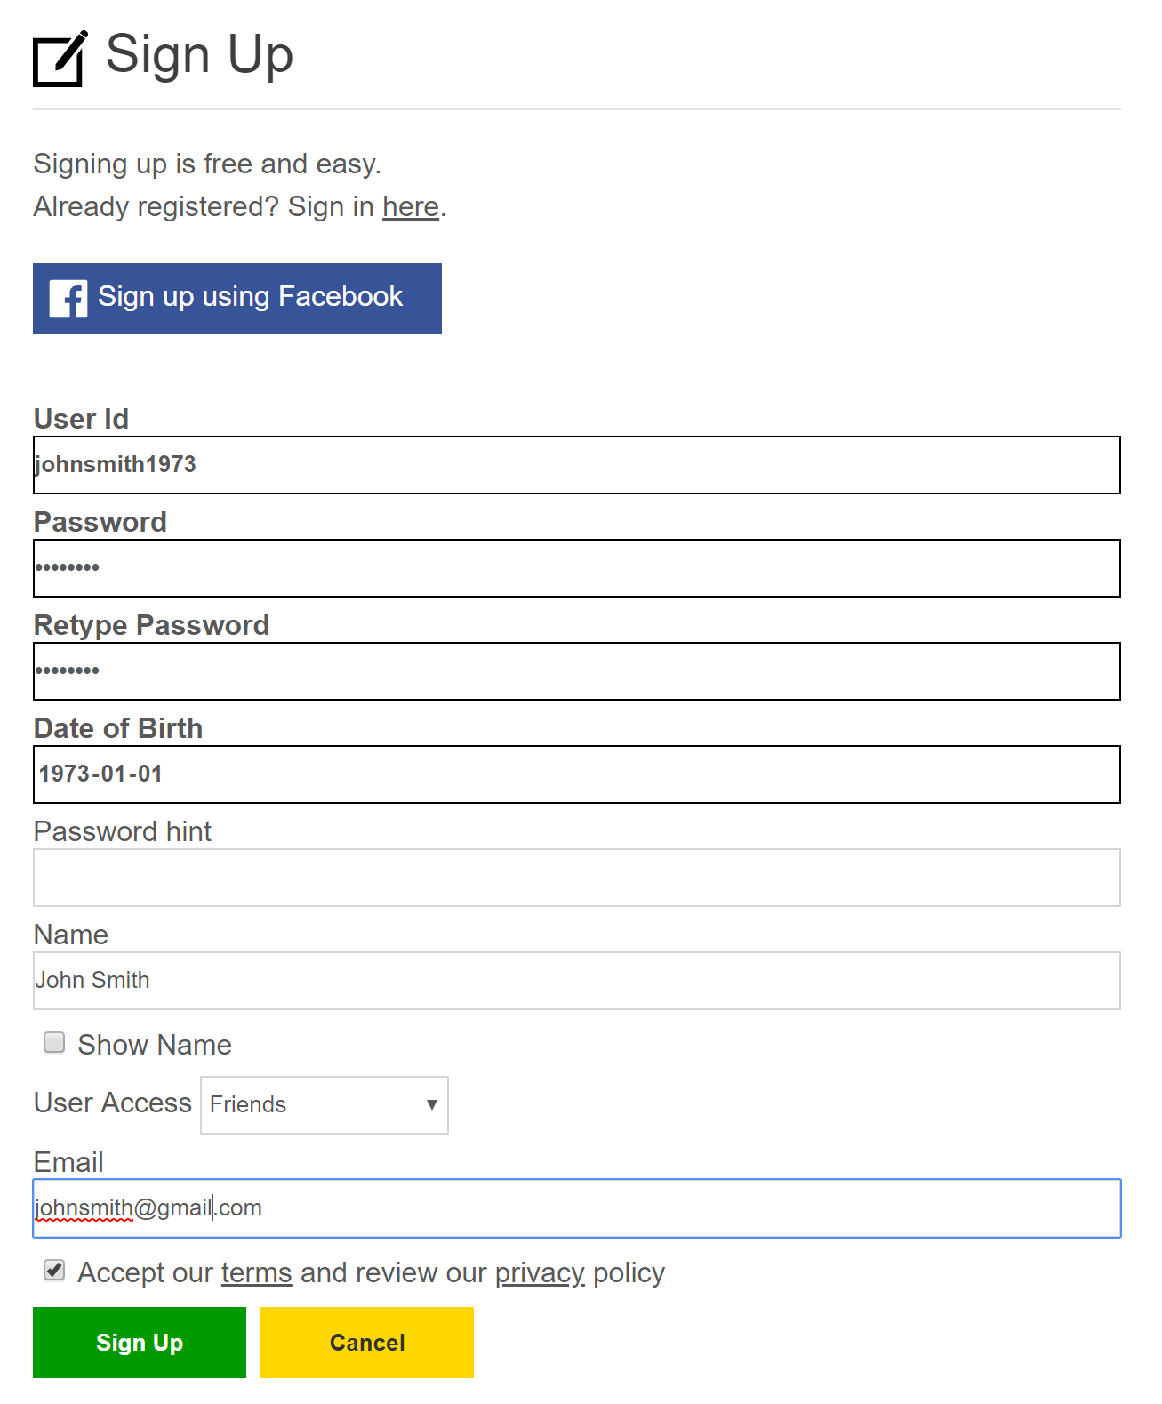Enable the Show Name checkbox
Screen dimensions: 1162x1404
pos(54,1042)
